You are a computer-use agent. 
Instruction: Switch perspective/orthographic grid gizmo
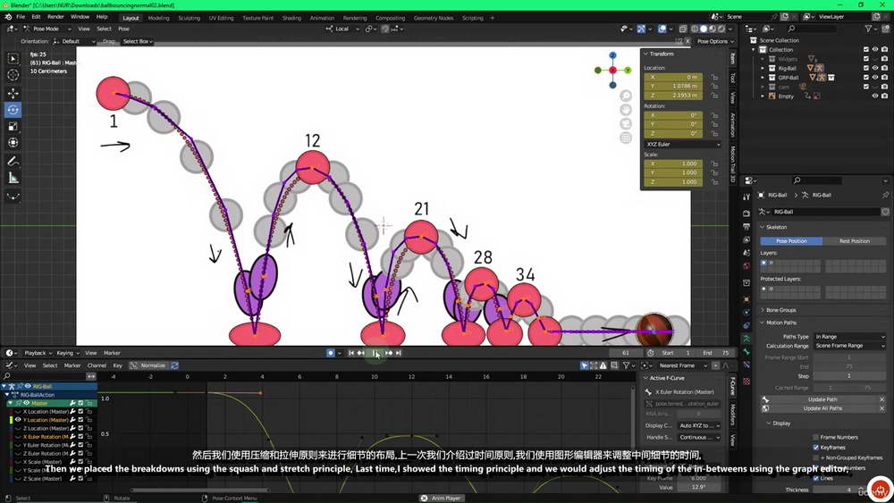(x=626, y=138)
